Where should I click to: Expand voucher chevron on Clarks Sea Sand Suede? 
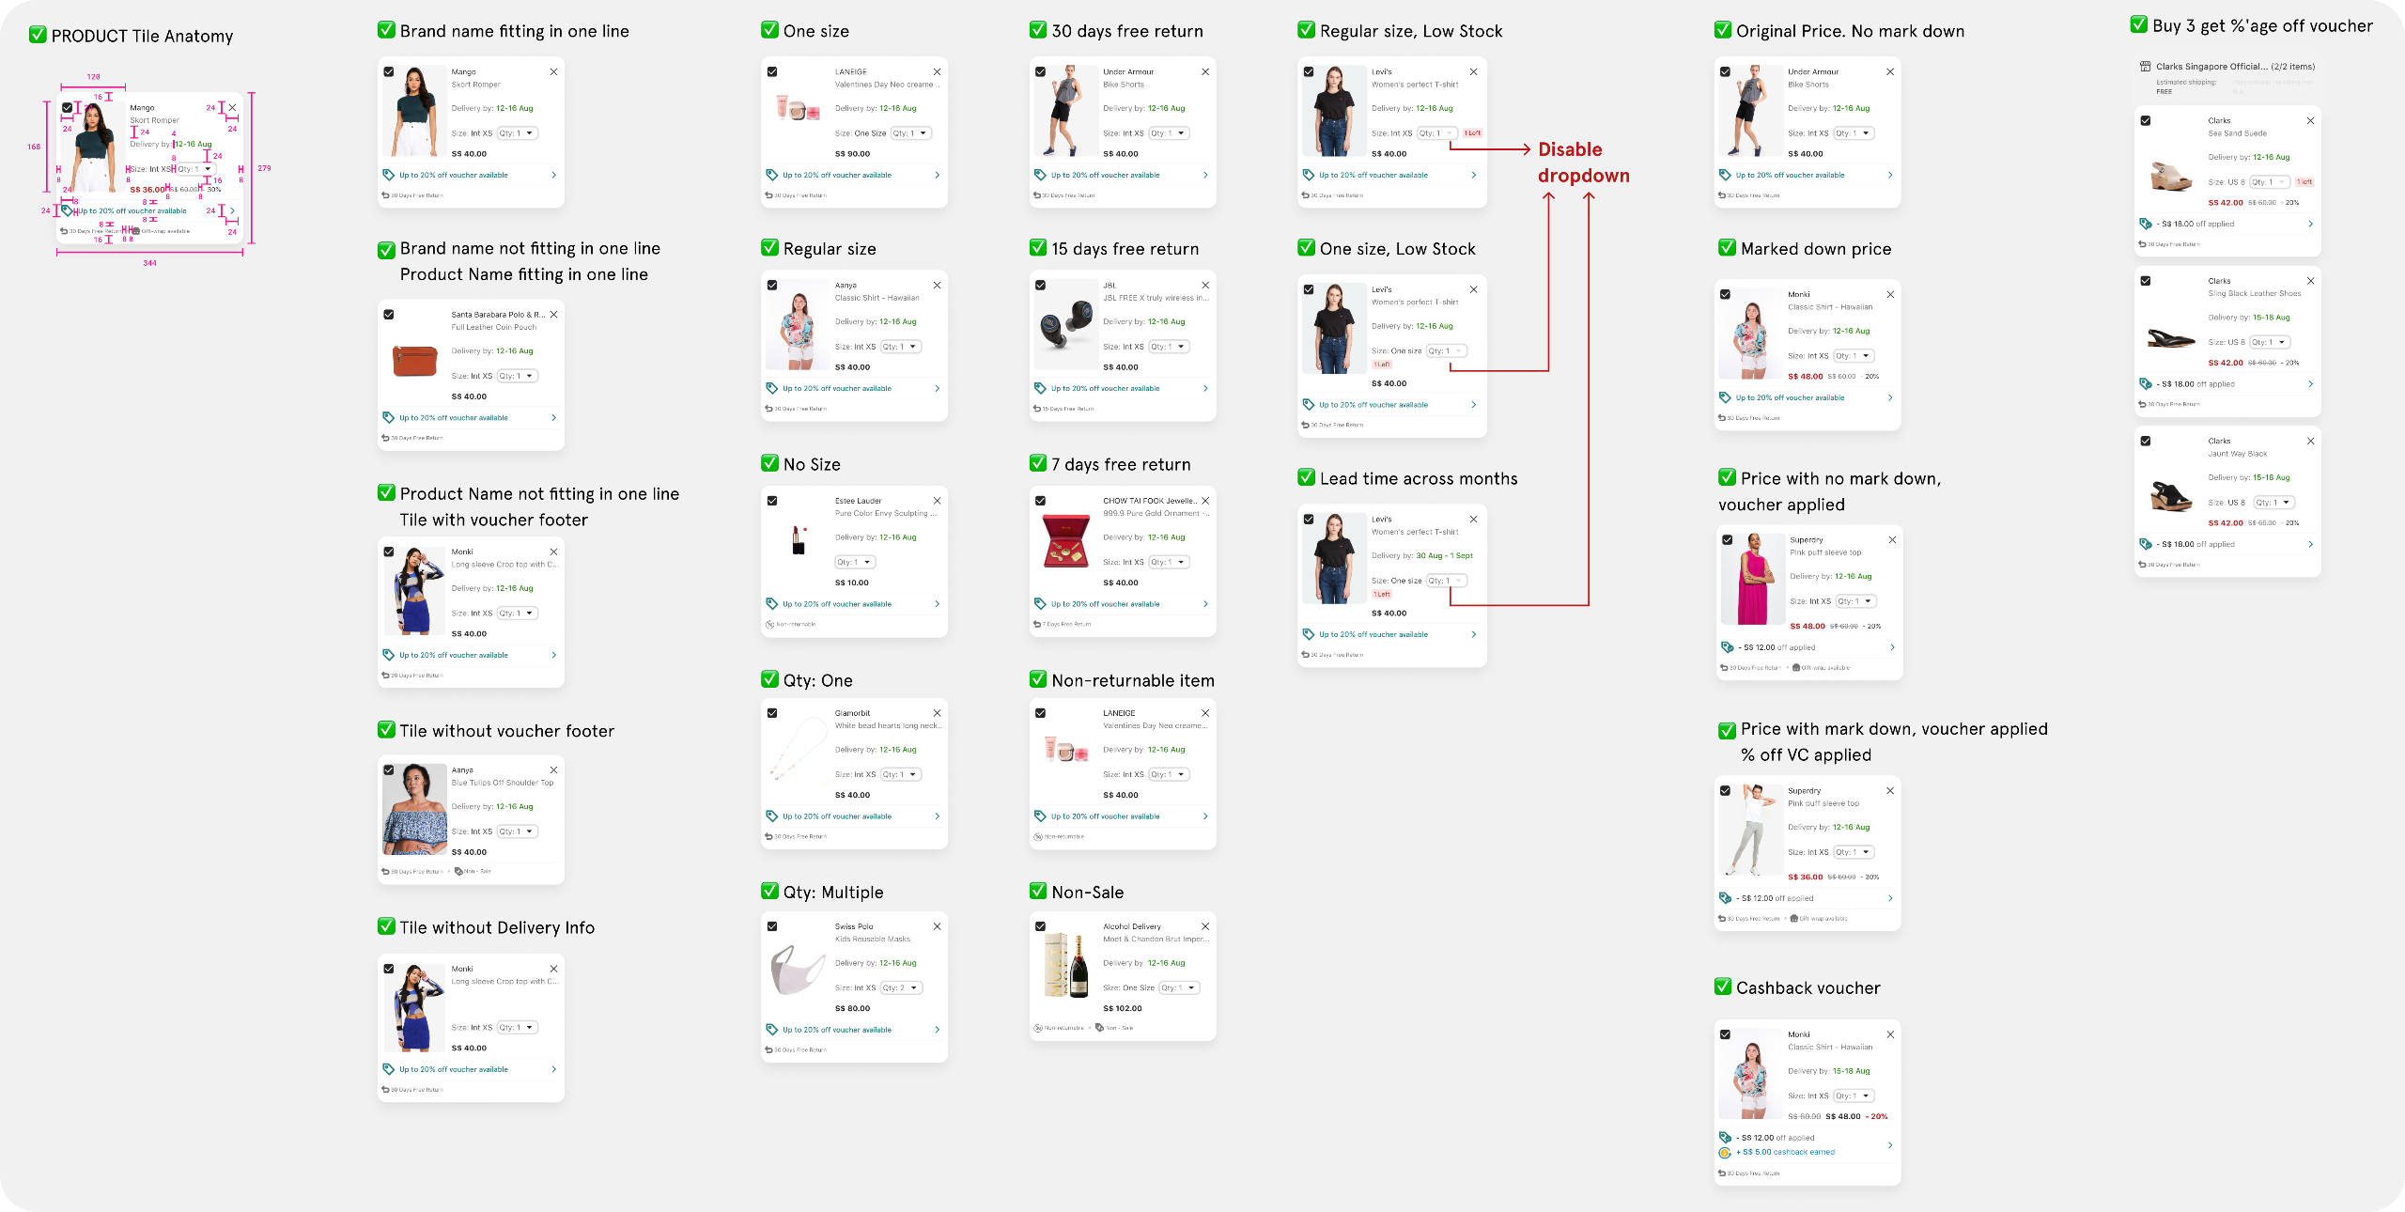(x=2310, y=224)
